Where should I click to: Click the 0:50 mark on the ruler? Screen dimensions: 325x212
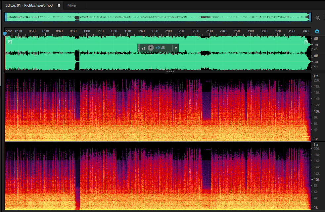pyautogui.click(x=73, y=31)
